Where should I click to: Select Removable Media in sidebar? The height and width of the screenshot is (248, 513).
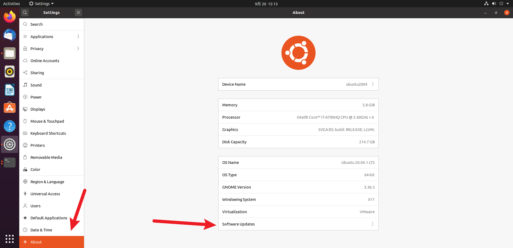pos(52,157)
